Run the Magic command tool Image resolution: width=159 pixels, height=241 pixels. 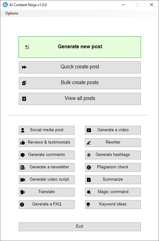click(113, 192)
